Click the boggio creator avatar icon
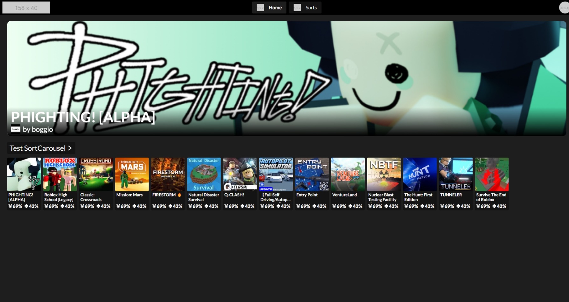Image resolution: width=569 pixels, height=302 pixels. point(15,129)
